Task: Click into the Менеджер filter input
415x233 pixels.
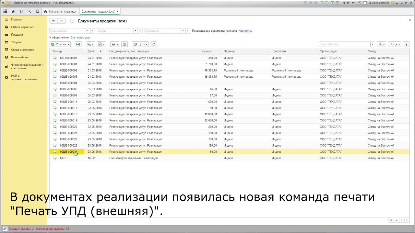Action: tap(163, 31)
